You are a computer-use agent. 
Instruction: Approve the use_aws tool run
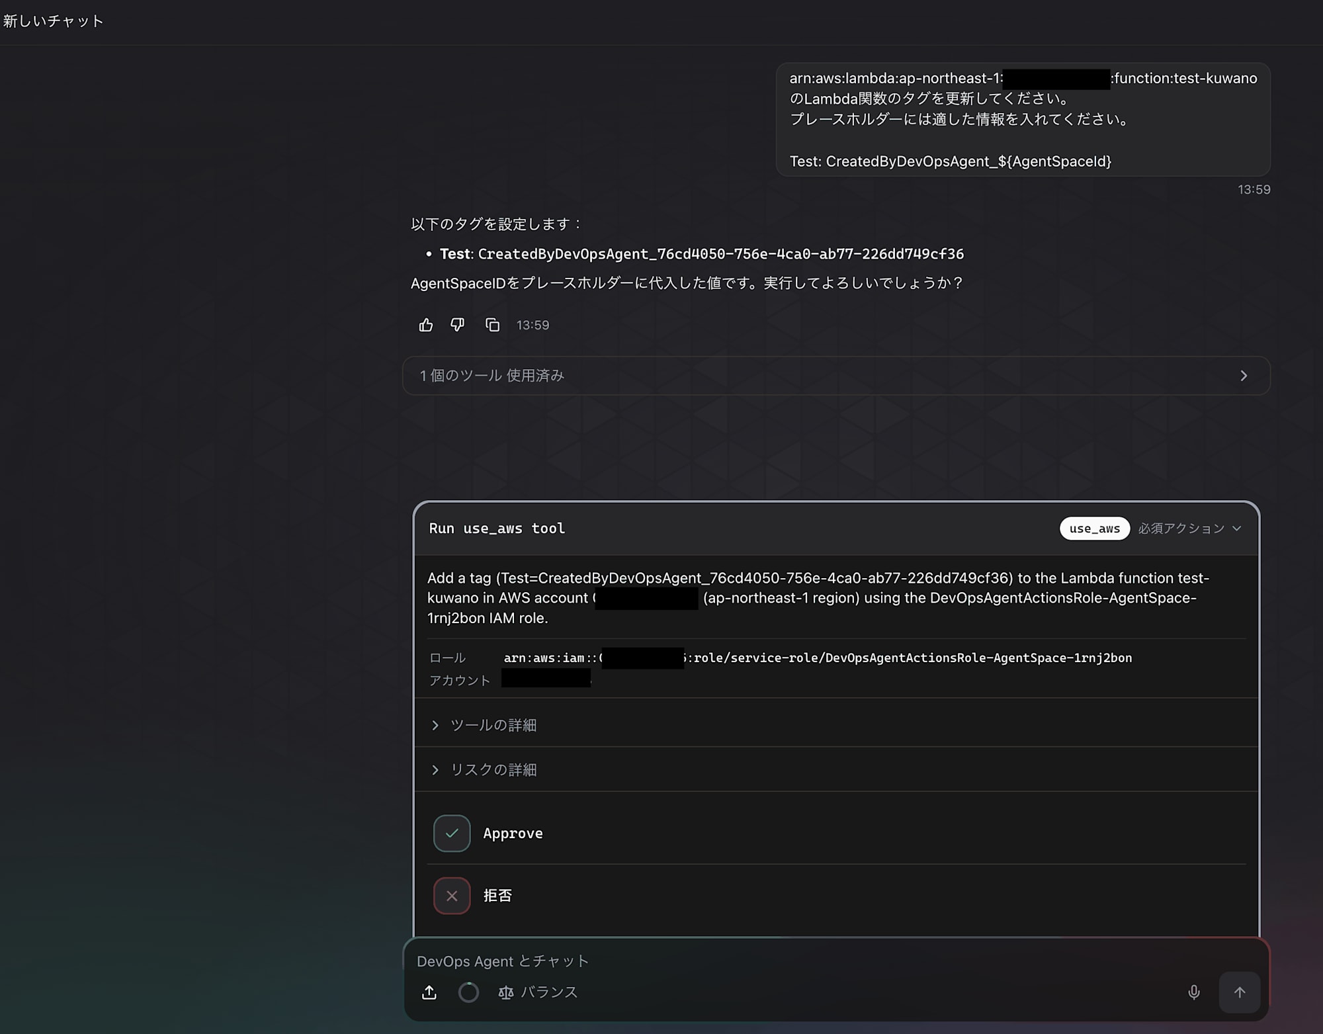coord(513,834)
